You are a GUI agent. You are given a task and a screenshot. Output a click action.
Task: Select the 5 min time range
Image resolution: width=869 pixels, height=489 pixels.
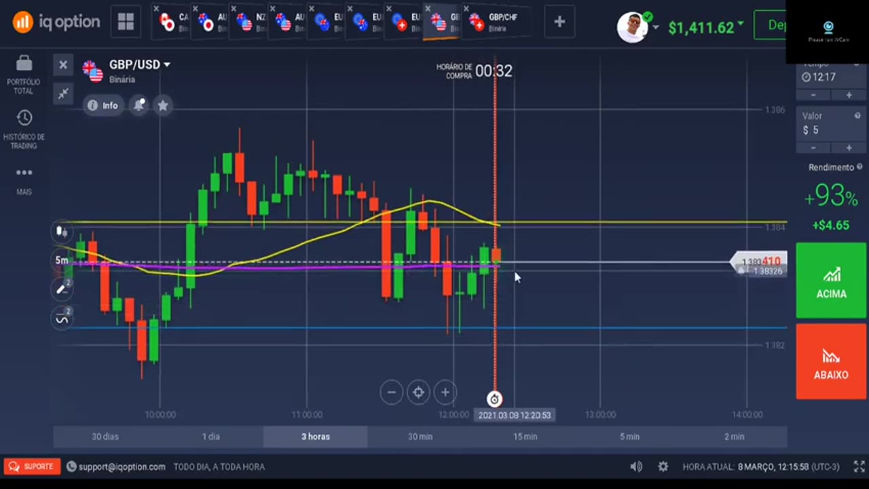click(x=629, y=437)
